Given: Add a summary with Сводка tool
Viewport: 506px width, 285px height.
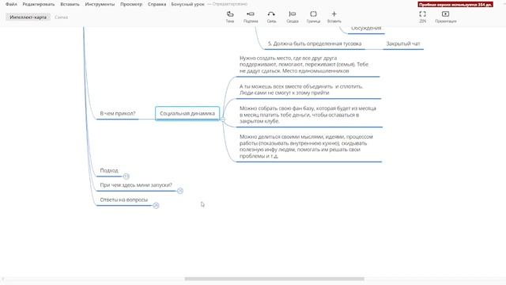Looking at the screenshot, I should pyautogui.click(x=293, y=17).
